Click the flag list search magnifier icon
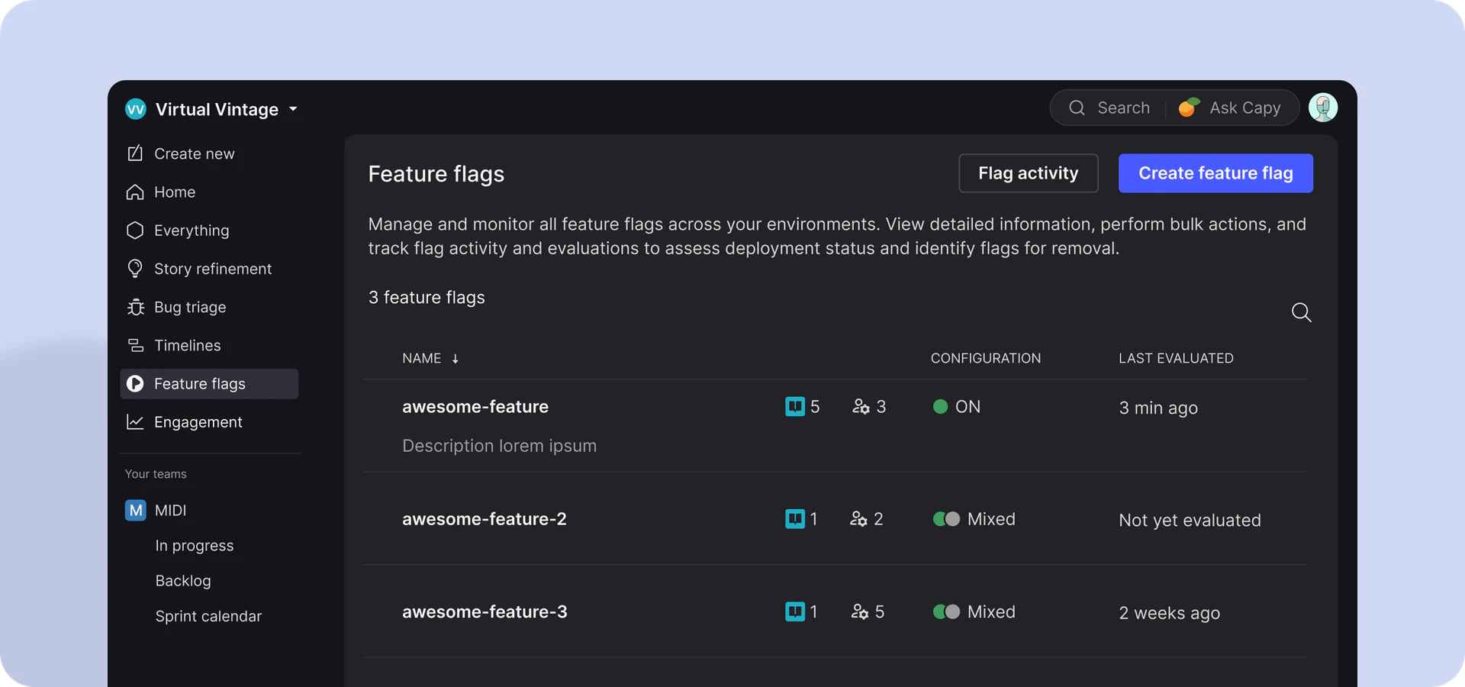 (x=1301, y=312)
